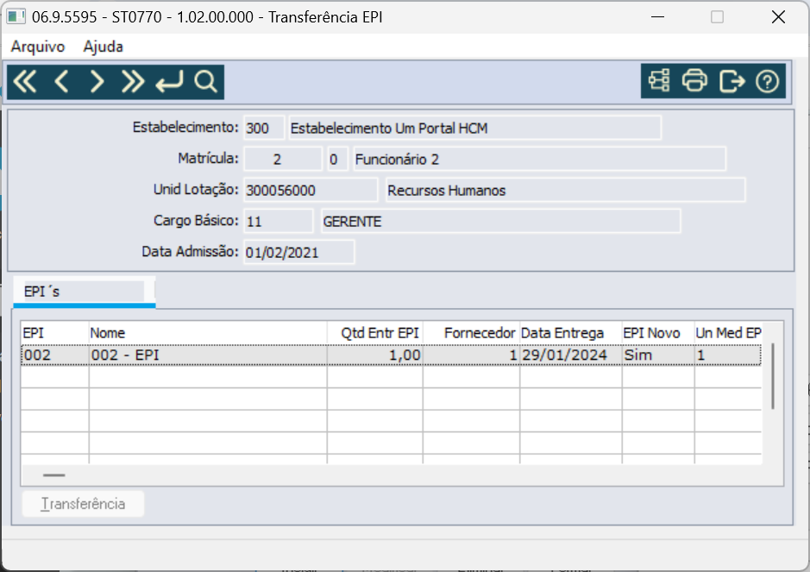Image resolution: width=810 pixels, height=572 pixels.
Task: Click the GERENTE description field
Action: 500,221
